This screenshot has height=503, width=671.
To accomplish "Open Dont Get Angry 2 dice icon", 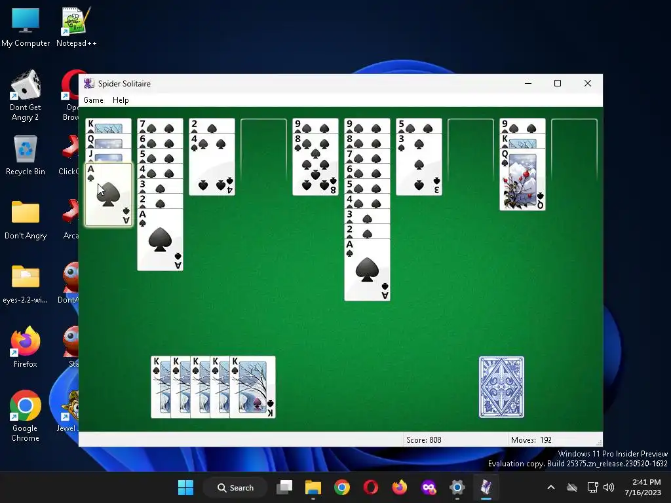I will pos(26,96).
